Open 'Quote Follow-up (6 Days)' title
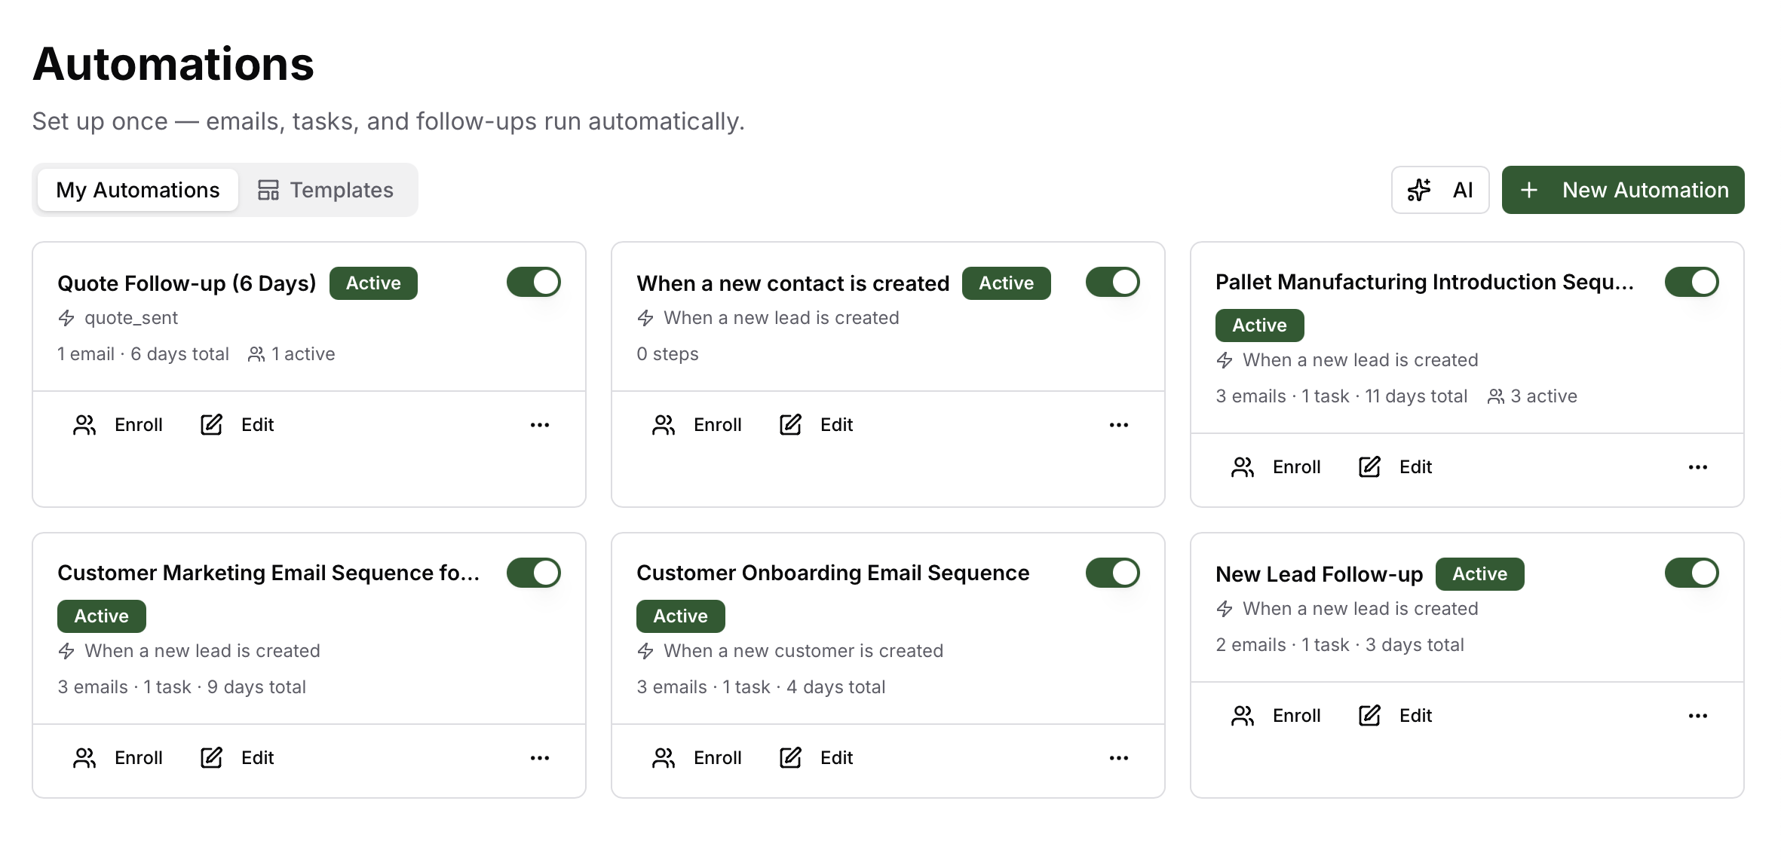Viewport: 1781px width, 862px height. 187,283
